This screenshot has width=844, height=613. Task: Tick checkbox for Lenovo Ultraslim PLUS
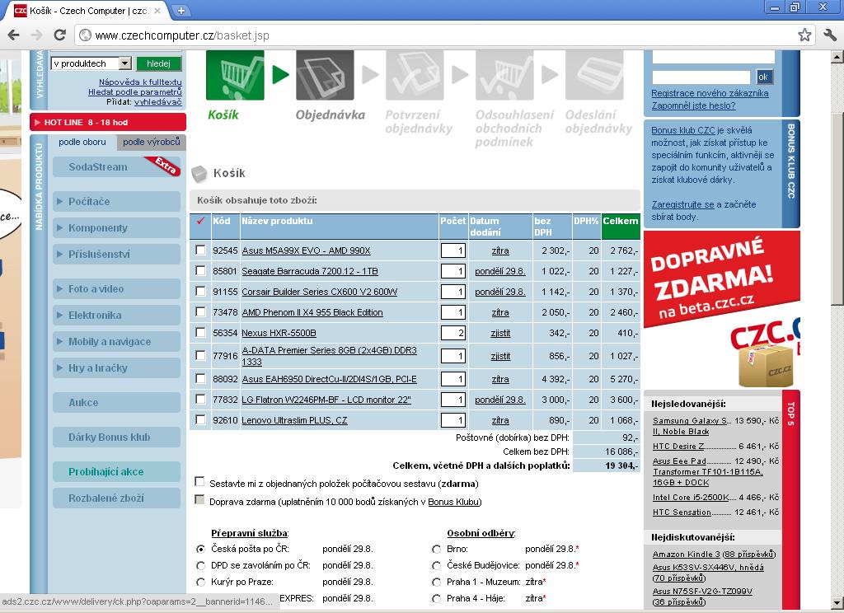coord(200,419)
